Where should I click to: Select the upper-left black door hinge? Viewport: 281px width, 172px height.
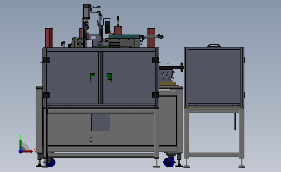tap(46, 60)
